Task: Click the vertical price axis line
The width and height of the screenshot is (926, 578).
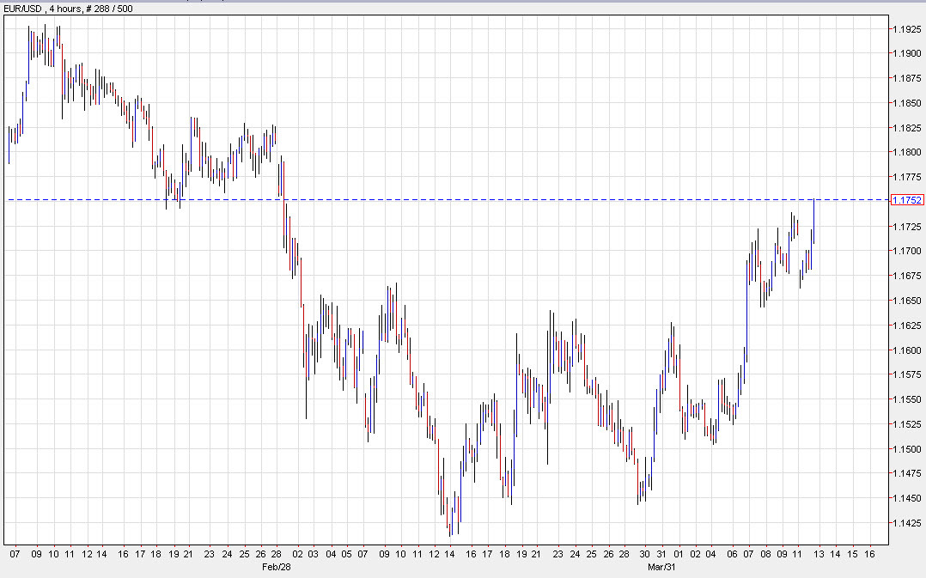Action: [x=889, y=283]
